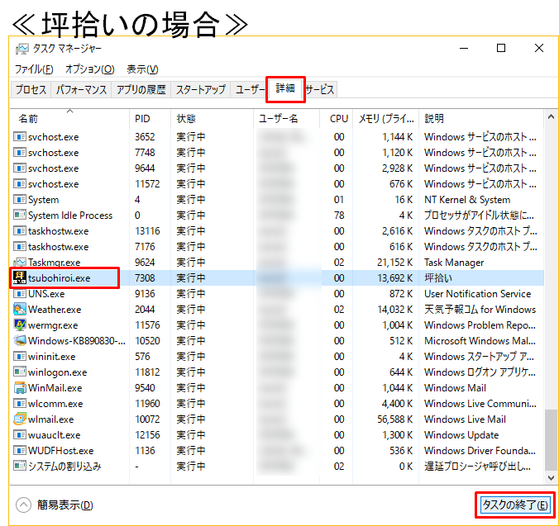
Task: Click the svchost.exe icon with PID 11572
Action: tap(20, 183)
